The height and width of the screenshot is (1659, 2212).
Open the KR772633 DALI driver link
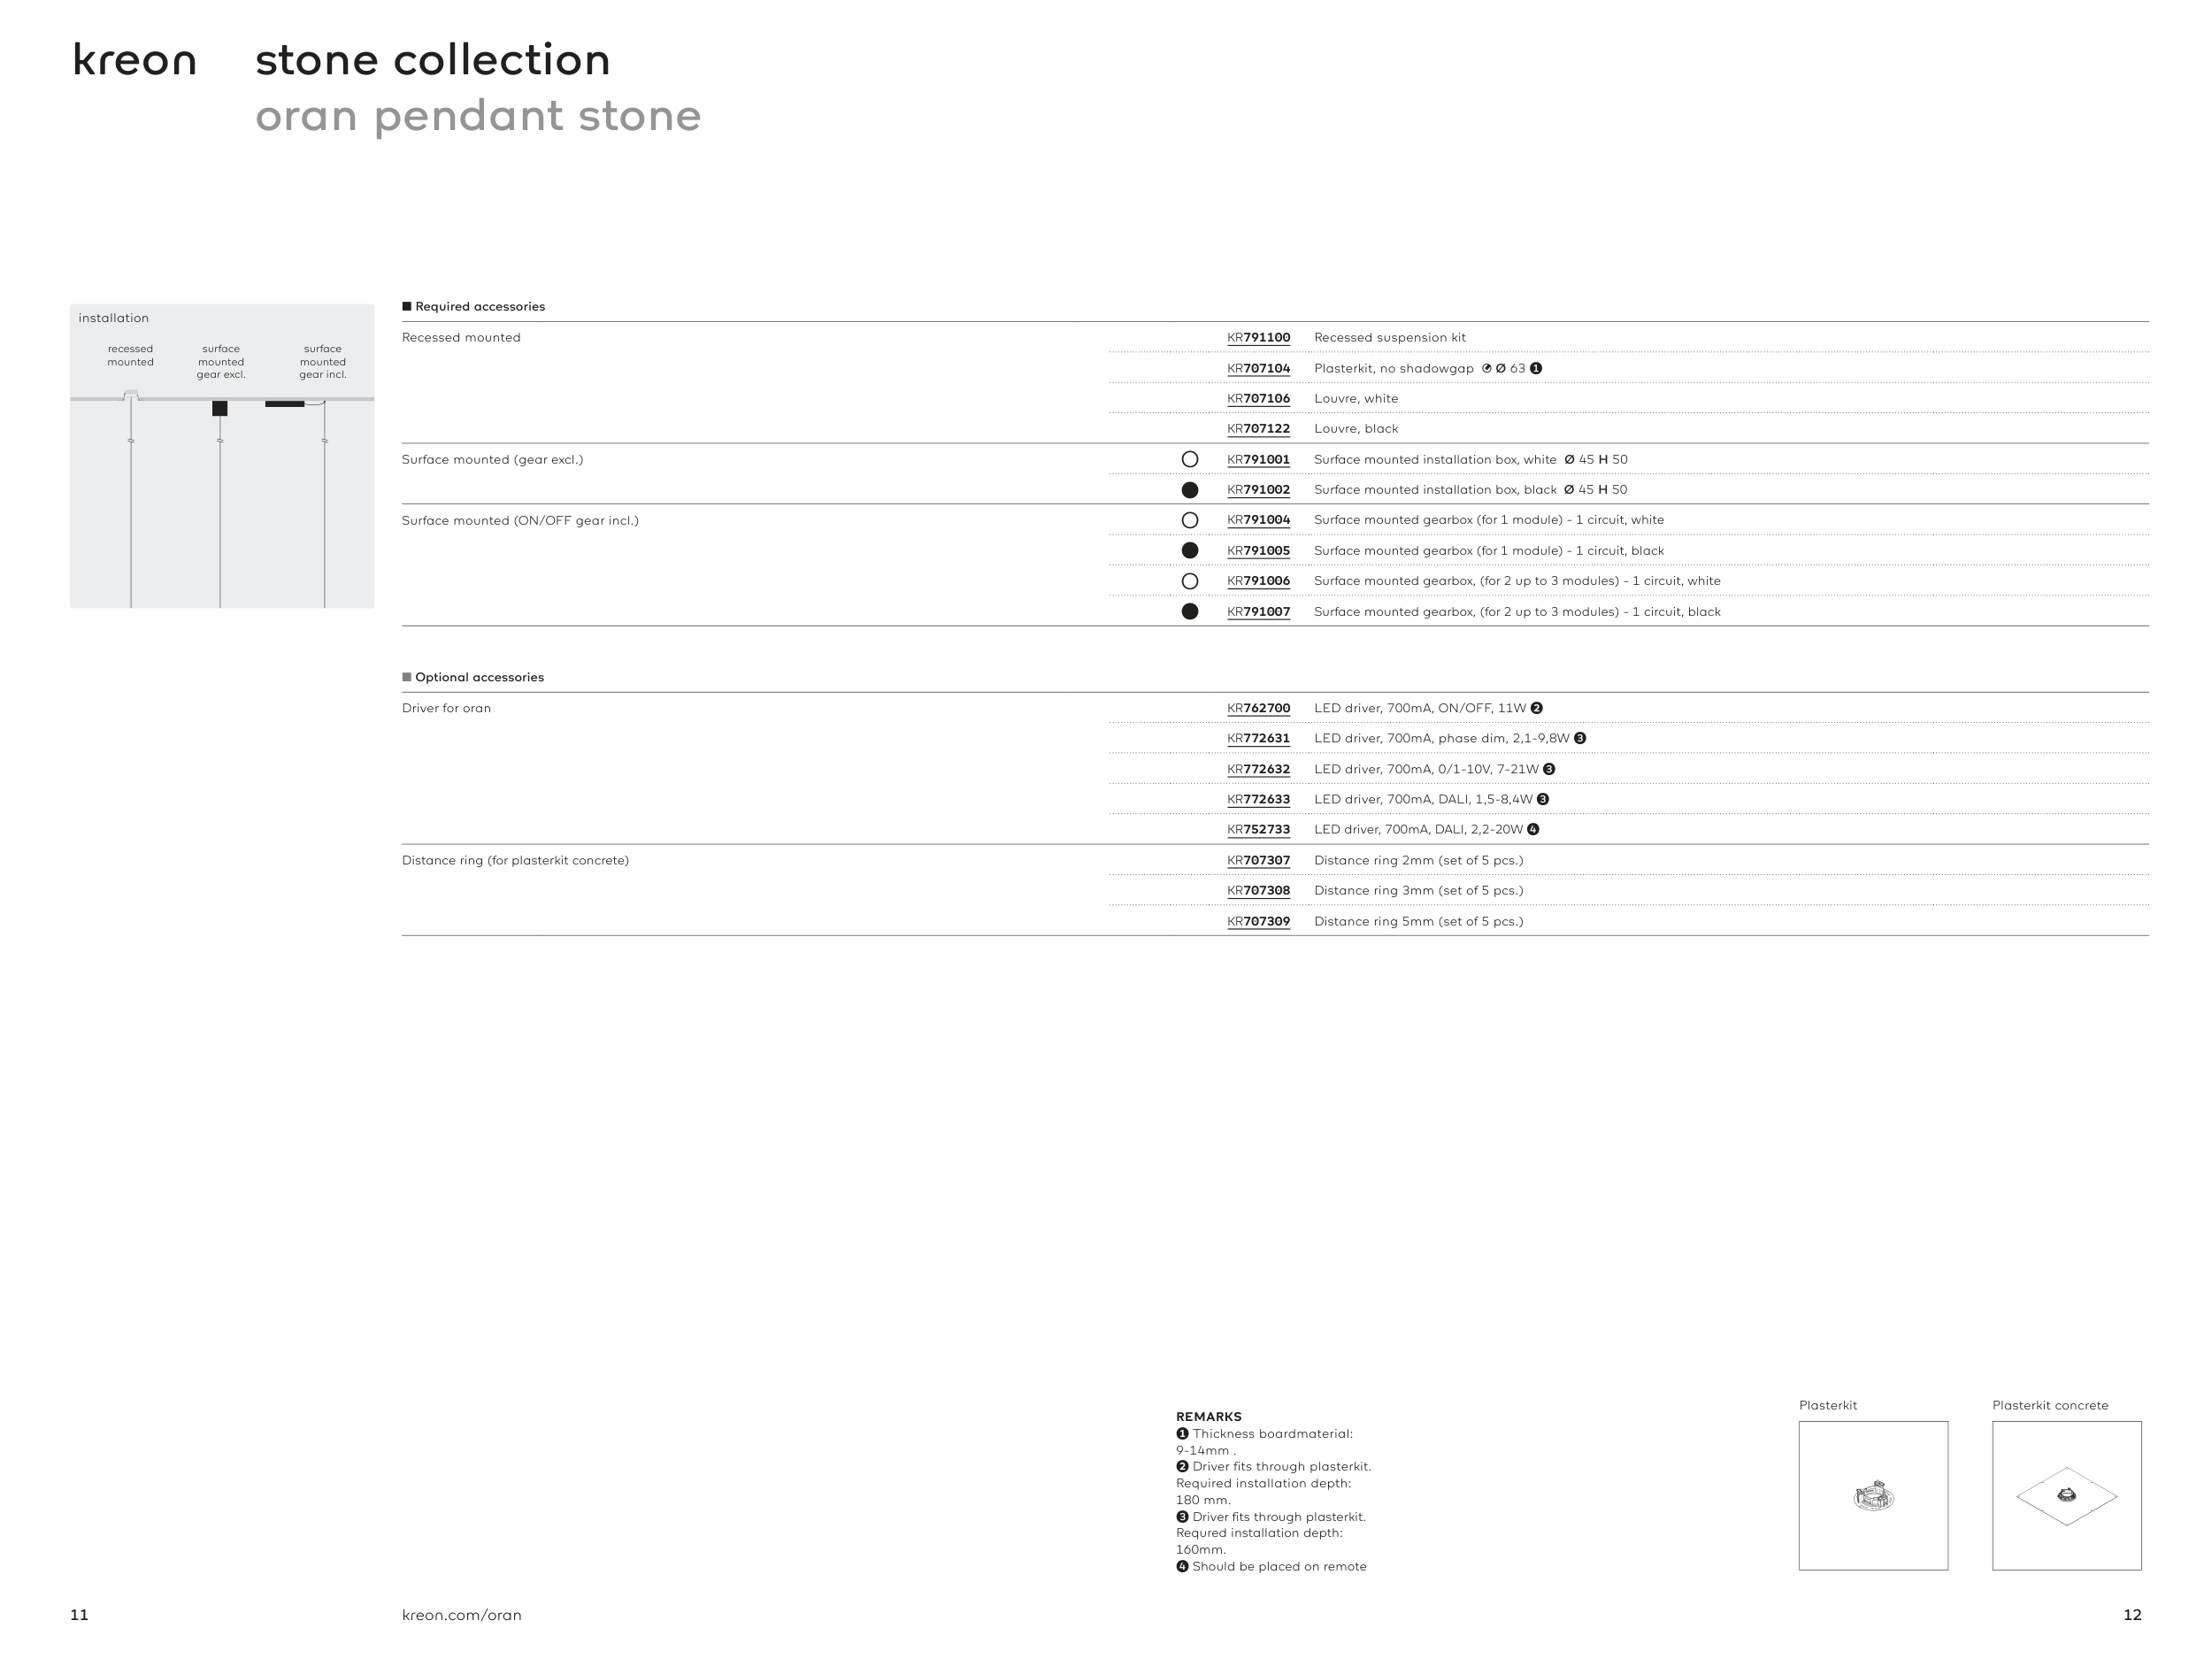(1258, 800)
